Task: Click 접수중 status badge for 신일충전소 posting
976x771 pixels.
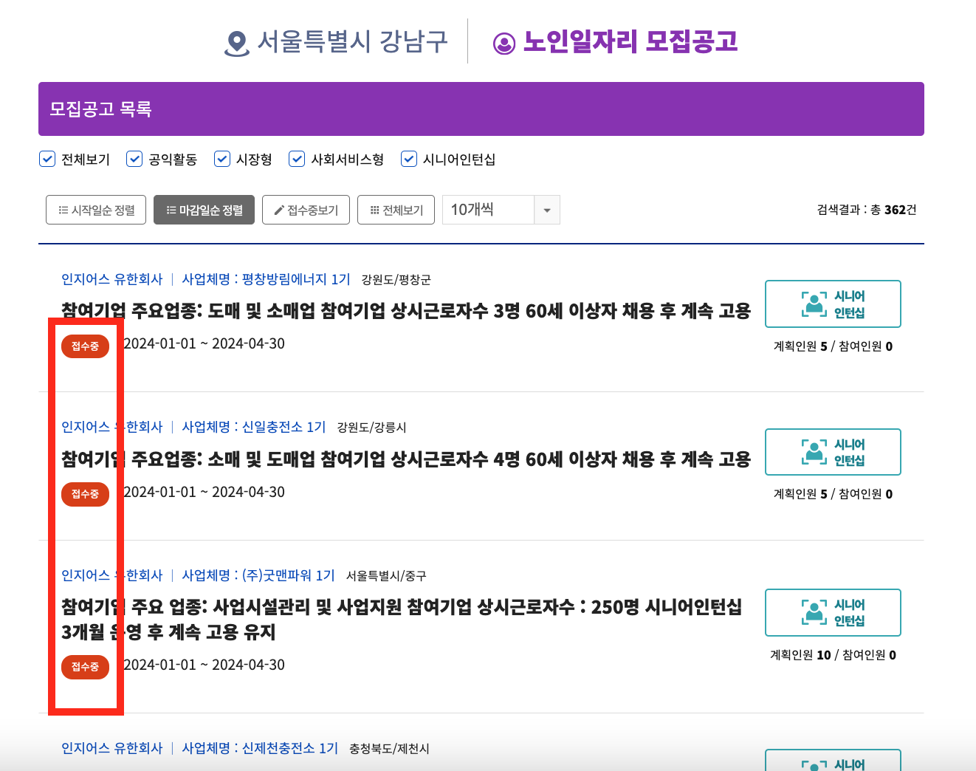Action: (x=85, y=494)
